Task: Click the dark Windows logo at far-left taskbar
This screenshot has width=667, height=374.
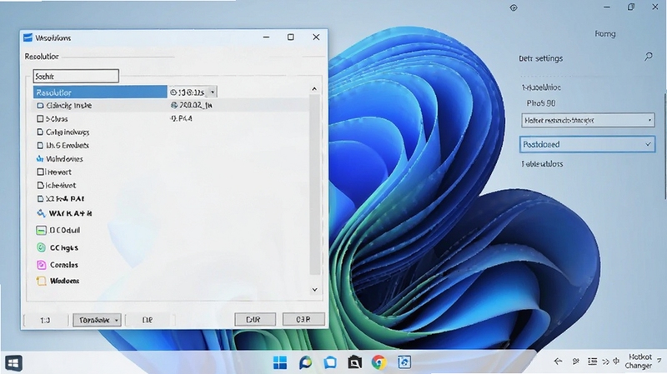Action: [x=13, y=363]
